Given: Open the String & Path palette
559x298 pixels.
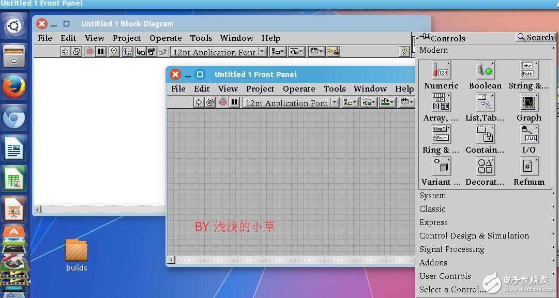Looking at the screenshot, I should point(529,70).
